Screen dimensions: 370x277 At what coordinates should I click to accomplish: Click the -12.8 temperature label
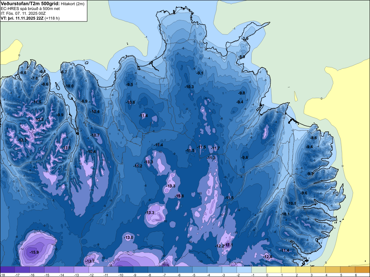(268, 257)
